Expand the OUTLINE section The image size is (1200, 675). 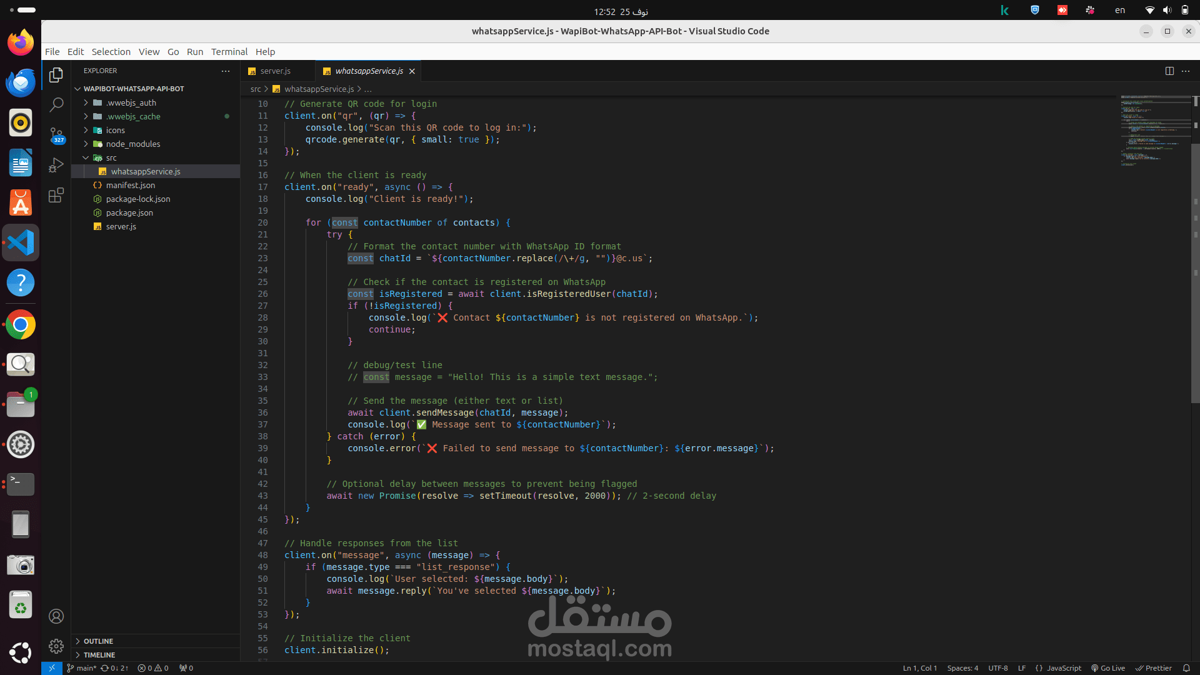click(x=98, y=641)
